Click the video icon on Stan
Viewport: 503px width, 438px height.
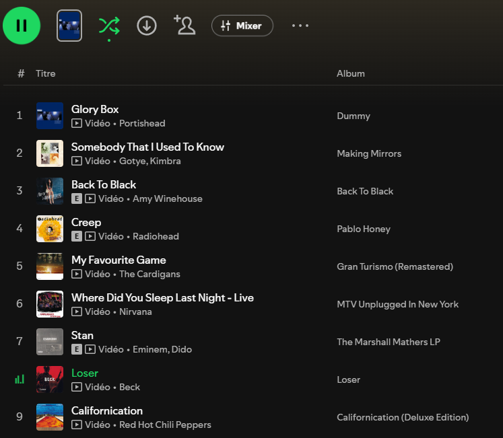(x=90, y=349)
